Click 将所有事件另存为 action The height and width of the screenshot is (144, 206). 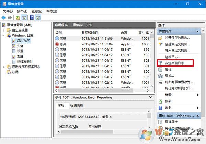(179, 82)
